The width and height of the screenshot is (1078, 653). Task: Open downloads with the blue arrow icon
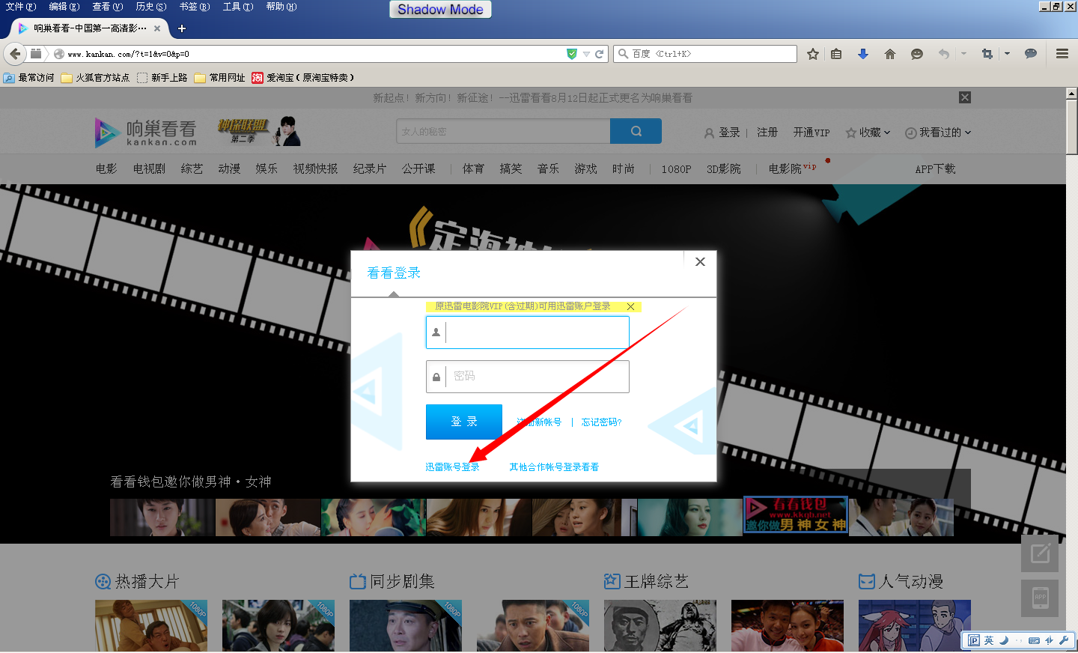pos(863,54)
